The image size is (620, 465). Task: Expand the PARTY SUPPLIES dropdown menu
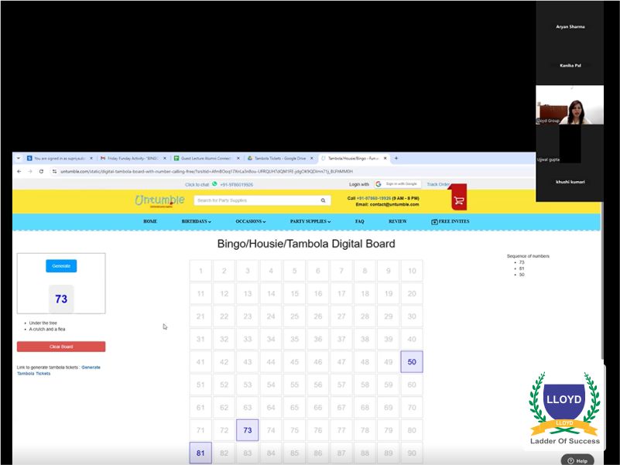coord(310,221)
